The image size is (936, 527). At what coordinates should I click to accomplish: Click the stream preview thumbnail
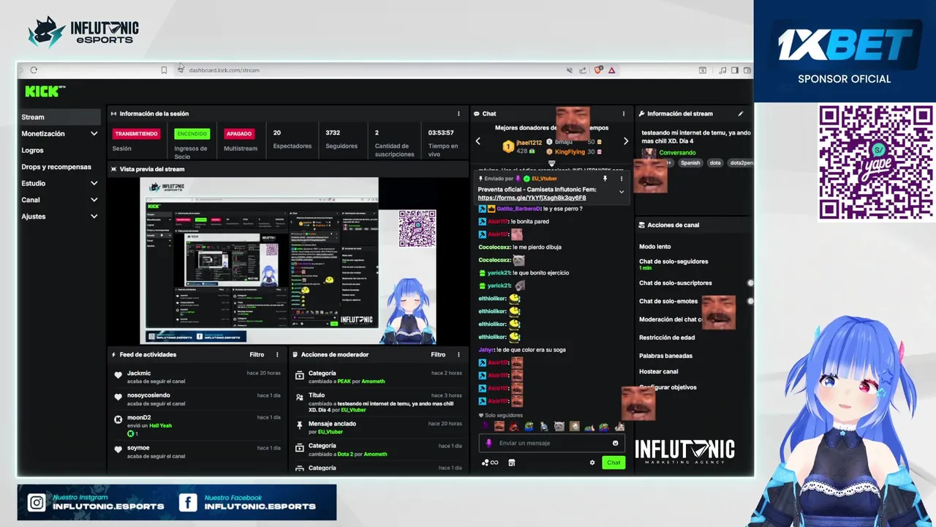click(288, 261)
